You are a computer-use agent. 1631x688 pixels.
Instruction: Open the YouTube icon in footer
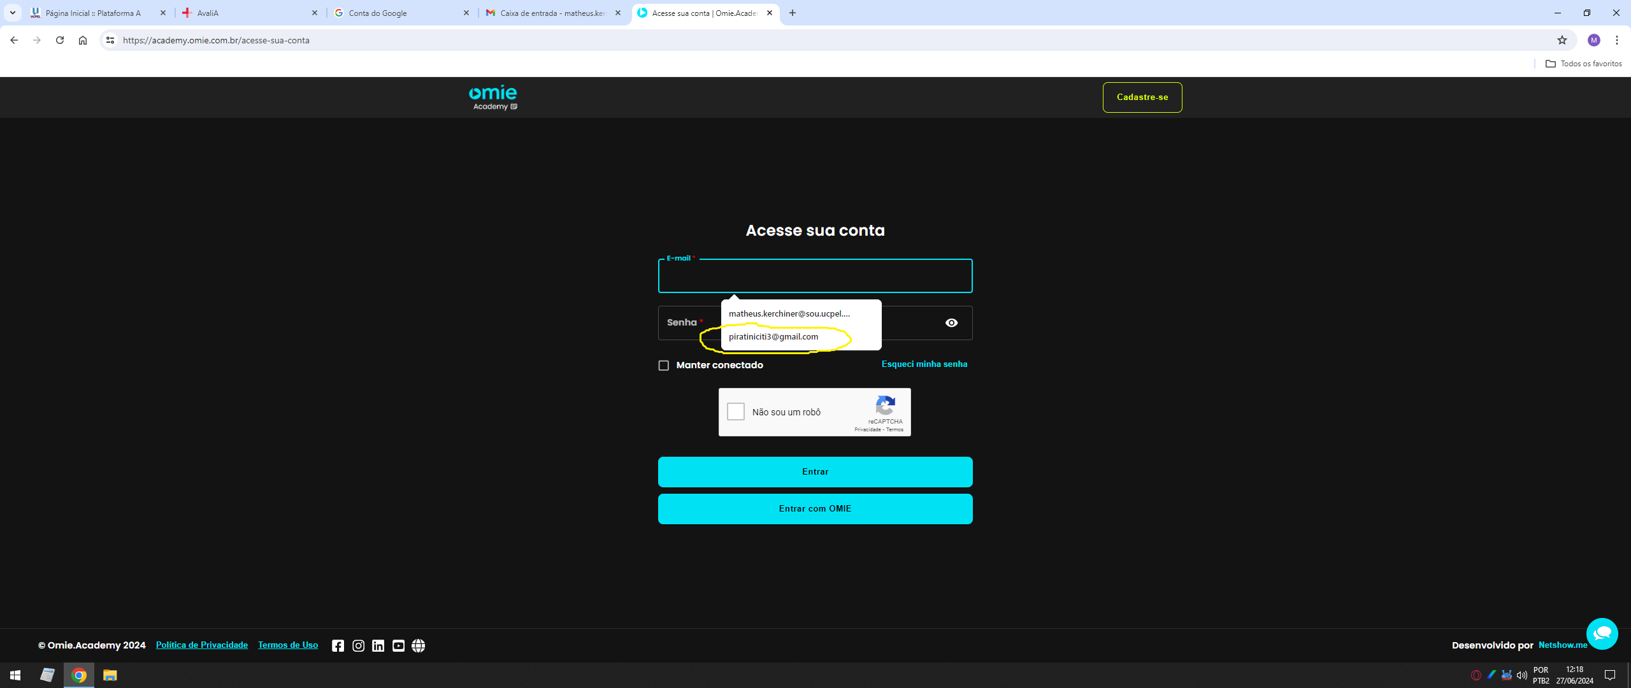click(x=398, y=645)
